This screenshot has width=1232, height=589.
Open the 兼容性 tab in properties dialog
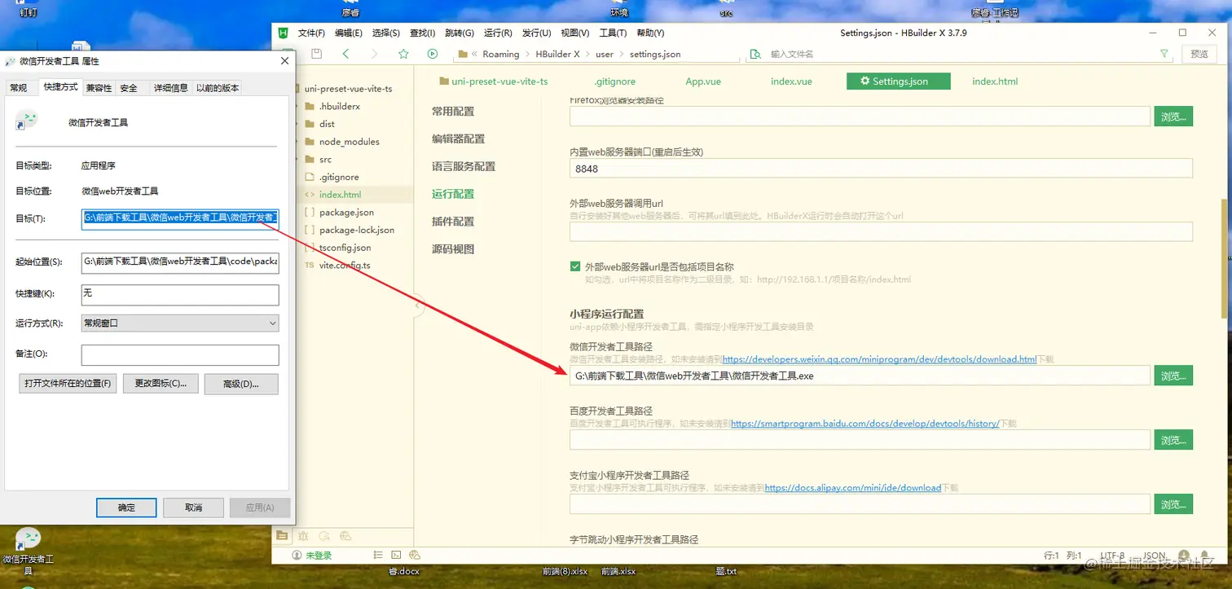tap(99, 88)
